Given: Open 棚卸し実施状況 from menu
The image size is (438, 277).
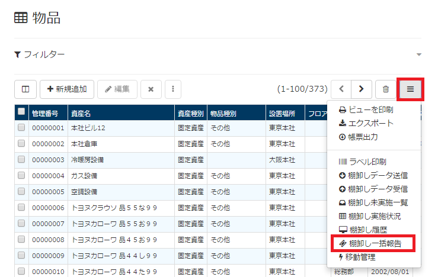Looking at the screenshot, I should (370, 216).
